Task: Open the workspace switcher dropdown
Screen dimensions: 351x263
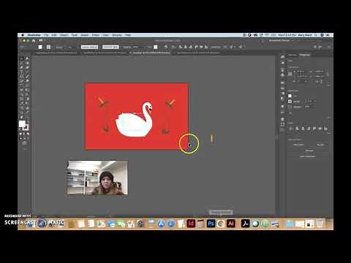Action: (x=280, y=40)
